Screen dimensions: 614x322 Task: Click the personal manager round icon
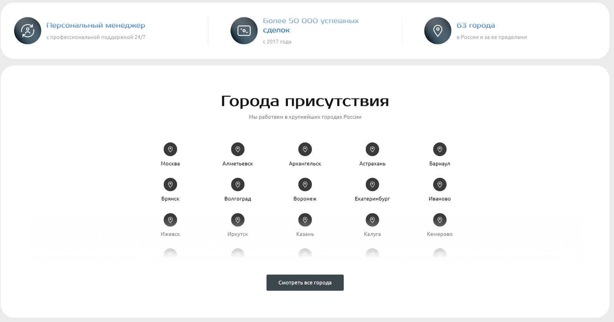[x=28, y=31]
